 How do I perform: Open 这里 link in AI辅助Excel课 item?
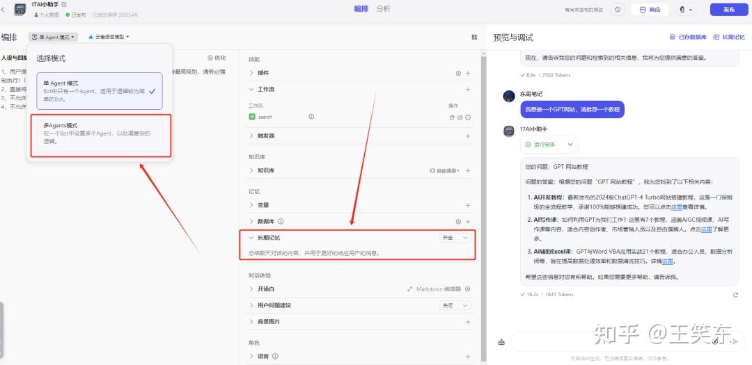(x=668, y=261)
